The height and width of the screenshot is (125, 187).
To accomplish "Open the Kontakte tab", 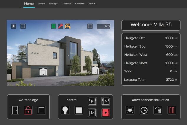I will coord(80,4).
